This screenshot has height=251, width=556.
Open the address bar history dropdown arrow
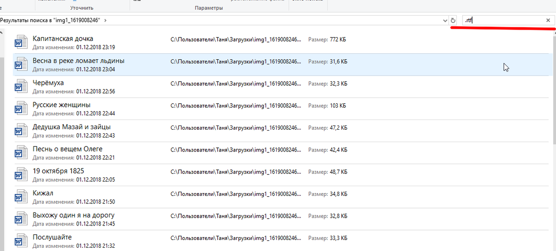[445, 20]
